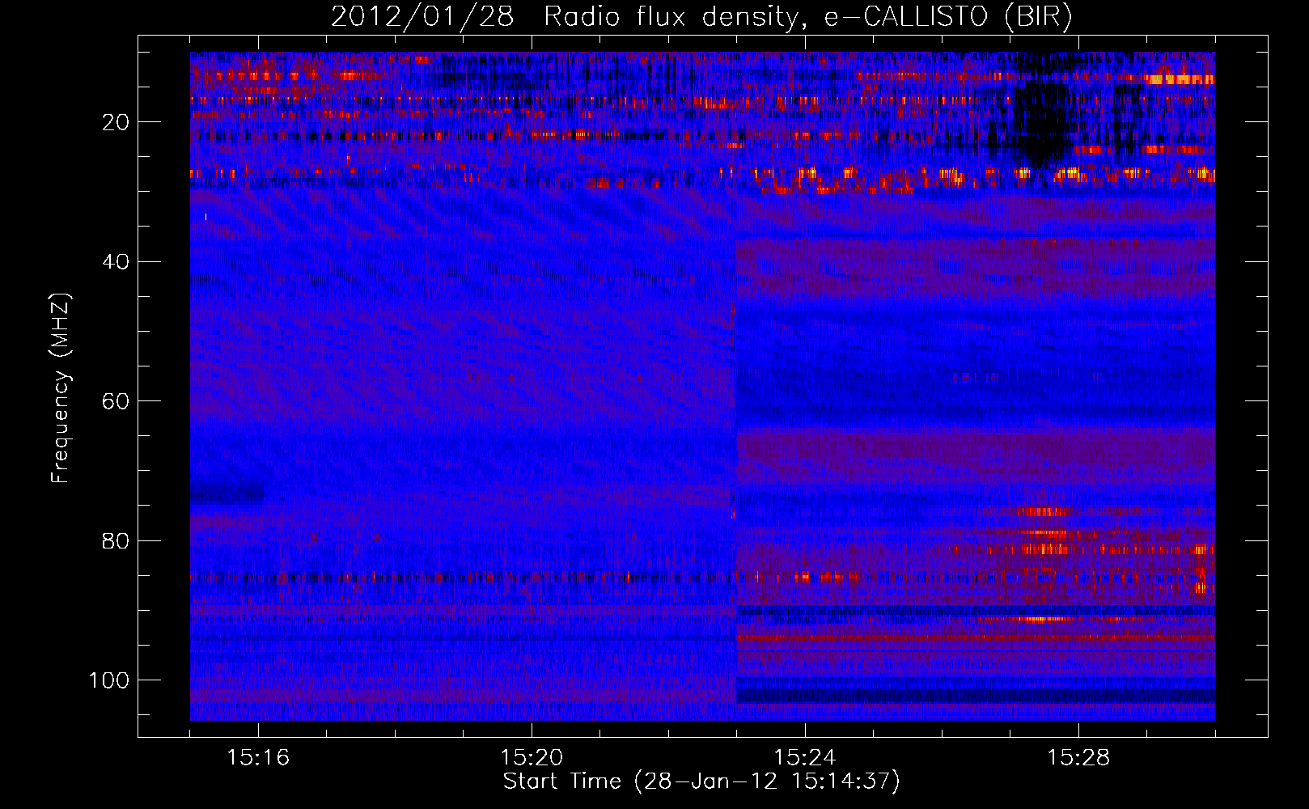Viewport: 1309px width, 809px height.
Task: Click the Frequency (MHZ) axis label
Action: coord(61,388)
